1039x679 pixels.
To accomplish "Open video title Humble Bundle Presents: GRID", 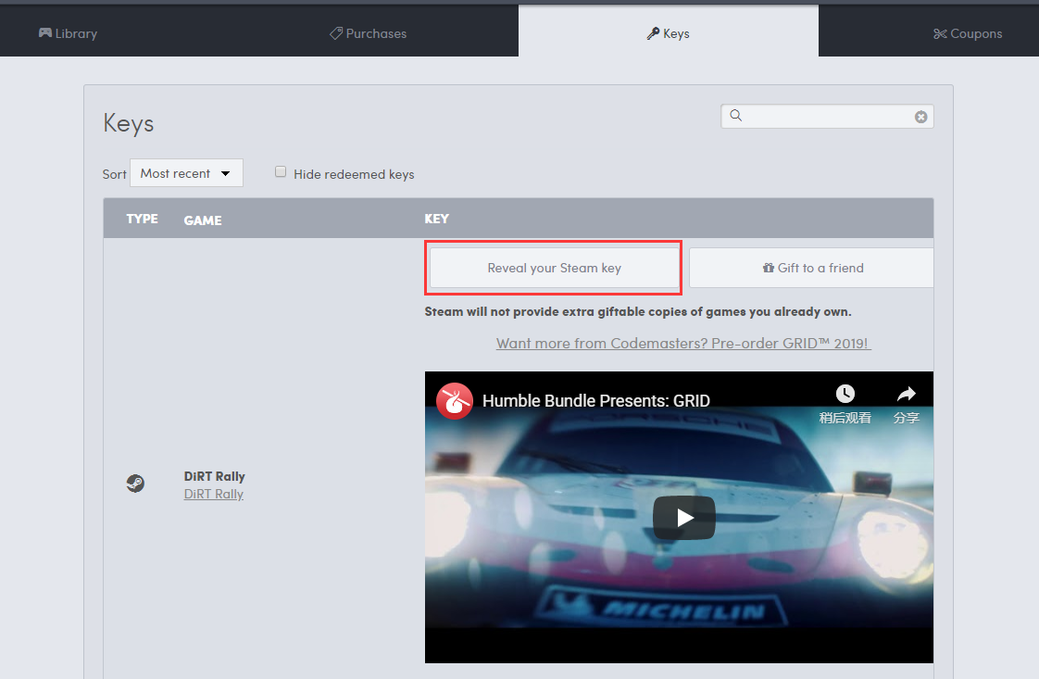I will [595, 400].
